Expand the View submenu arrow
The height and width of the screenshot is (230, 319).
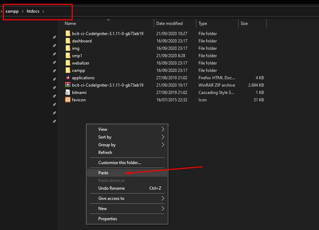(x=163, y=129)
